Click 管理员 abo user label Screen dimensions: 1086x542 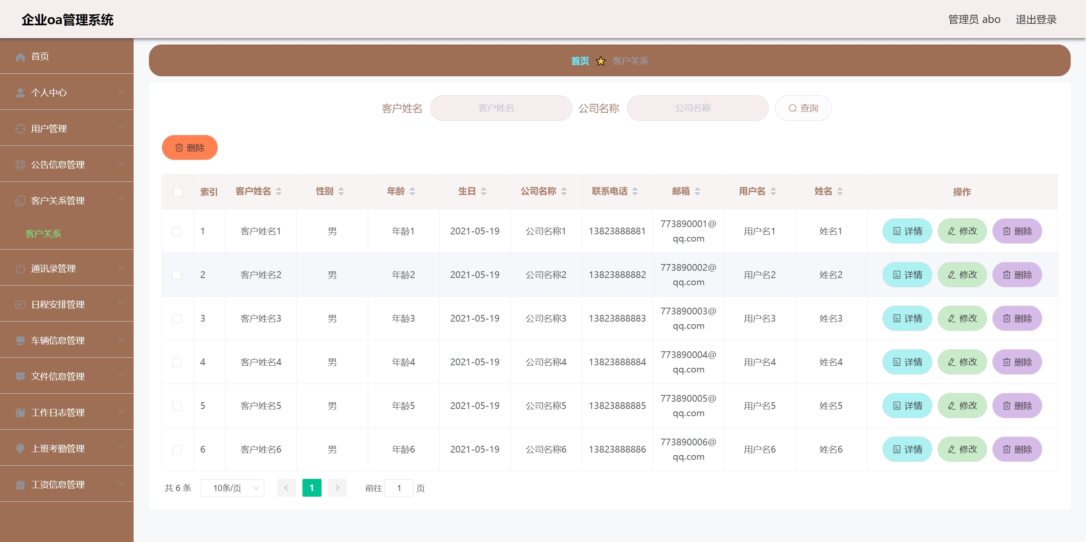[974, 19]
